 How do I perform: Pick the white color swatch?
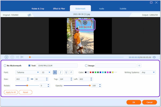88,72
